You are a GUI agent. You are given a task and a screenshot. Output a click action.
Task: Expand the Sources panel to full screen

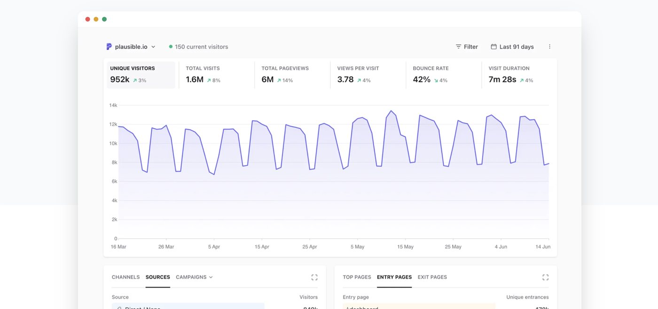[314, 278]
